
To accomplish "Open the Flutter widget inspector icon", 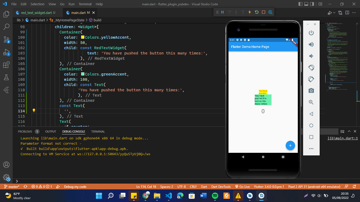I will [x=270, y=12].
